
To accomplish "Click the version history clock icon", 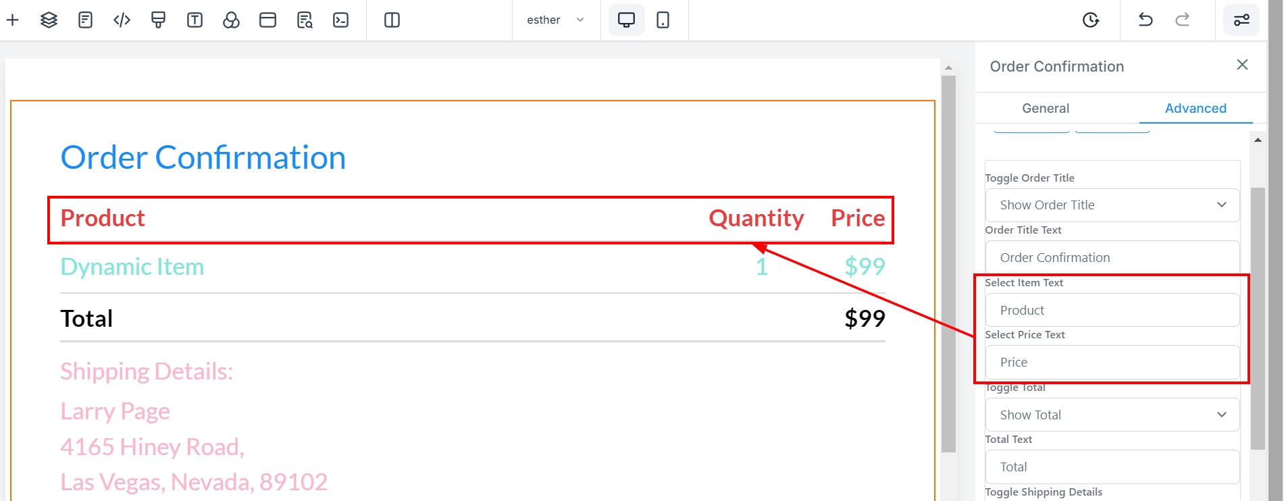I will [x=1090, y=20].
